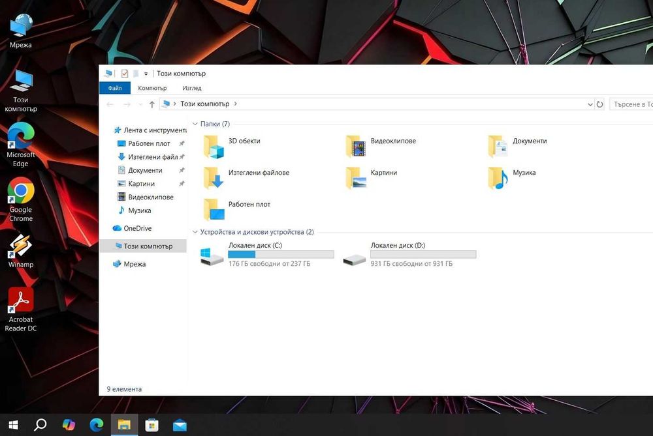This screenshot has height=436, width=653.
Task: Open the Файл ribbon tab
Action: (x=115, y=88)
